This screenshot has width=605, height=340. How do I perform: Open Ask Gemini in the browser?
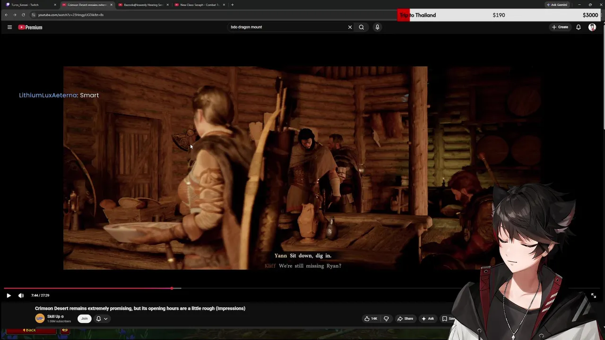(x=557, y=5)
